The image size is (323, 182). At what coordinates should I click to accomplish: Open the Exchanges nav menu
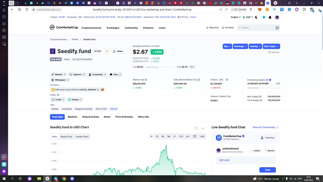(x=113, y=28)
